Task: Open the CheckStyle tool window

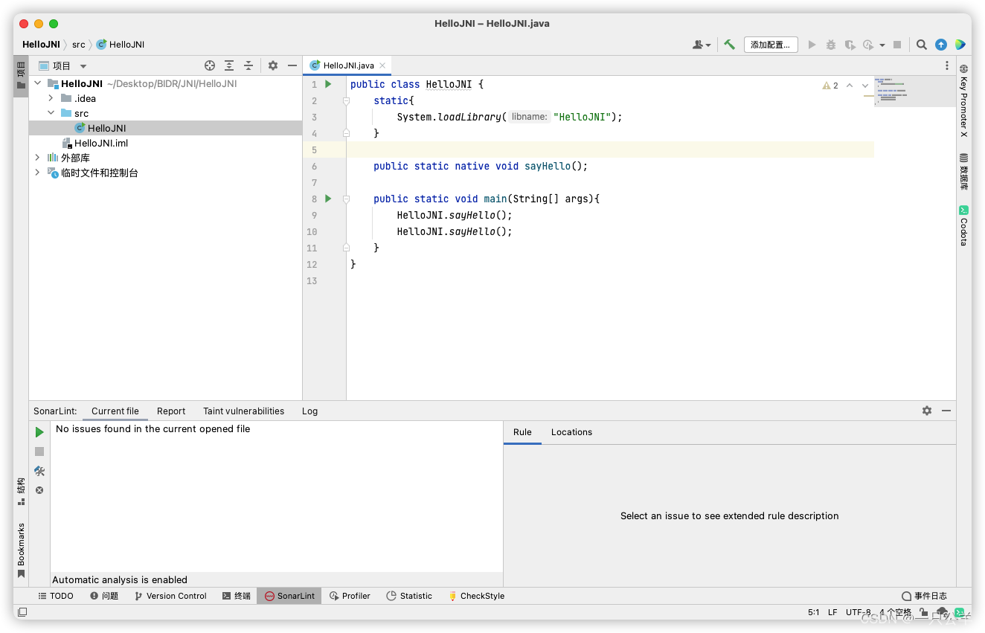Action: point(476,596)
